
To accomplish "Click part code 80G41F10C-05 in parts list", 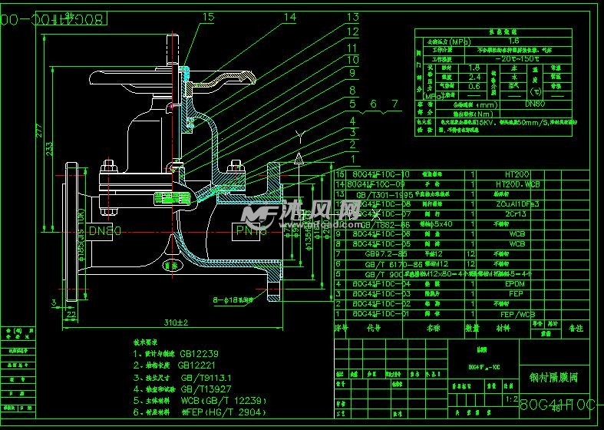I will (x=381, y=244).
